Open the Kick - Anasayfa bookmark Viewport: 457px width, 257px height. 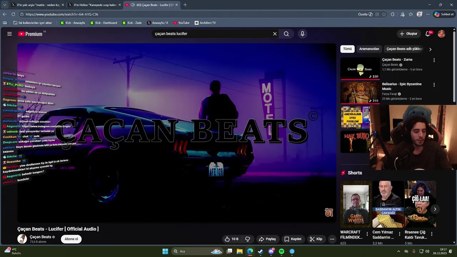tap(72, 23)
